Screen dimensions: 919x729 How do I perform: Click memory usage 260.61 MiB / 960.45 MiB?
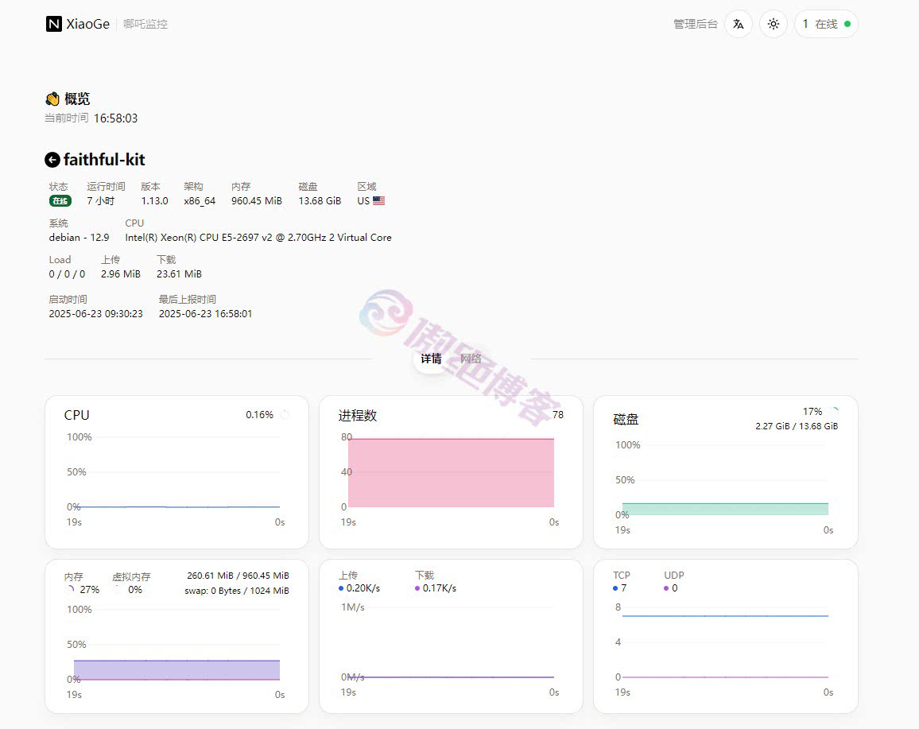coord(238,576)
